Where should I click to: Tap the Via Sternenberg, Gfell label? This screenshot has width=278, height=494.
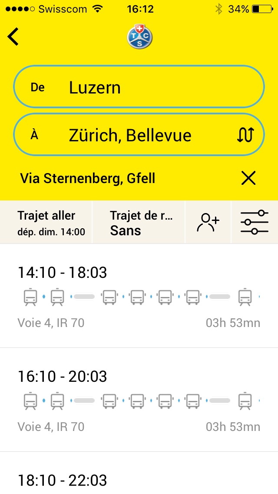[88, 178]
